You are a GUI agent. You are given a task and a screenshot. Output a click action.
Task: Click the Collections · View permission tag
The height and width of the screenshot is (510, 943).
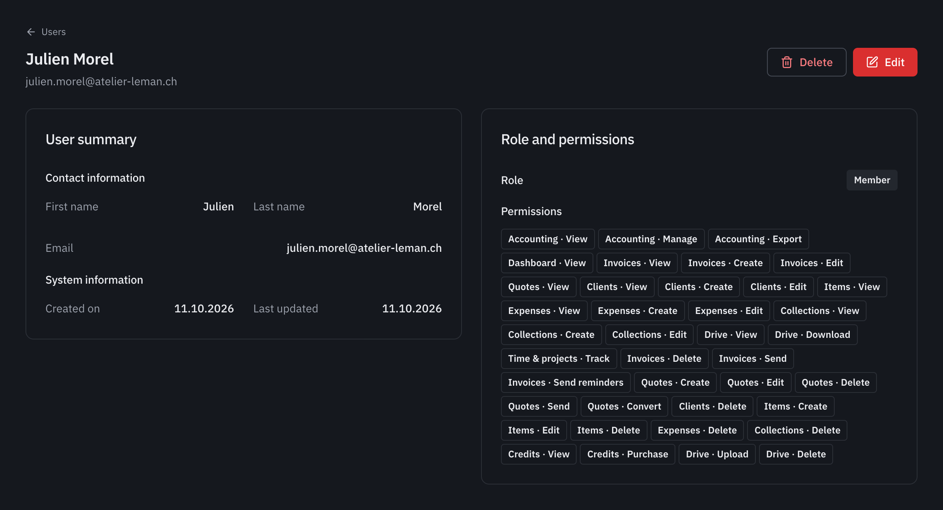point(820,311)
